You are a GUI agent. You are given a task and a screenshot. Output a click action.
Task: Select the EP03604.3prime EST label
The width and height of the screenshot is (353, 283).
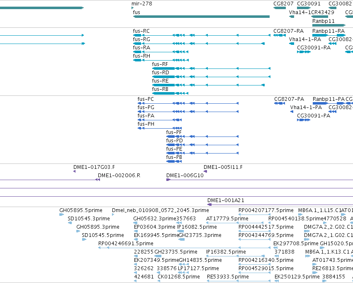154,227
